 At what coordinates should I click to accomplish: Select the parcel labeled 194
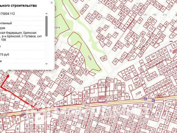point(165,114)
